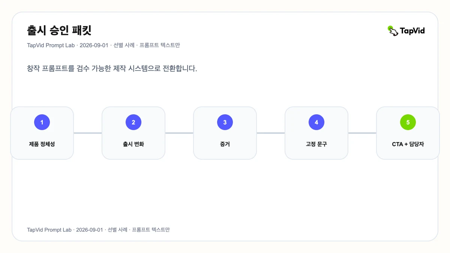The image size is (450, 253).
Task: Click connector line between steps 1 and 2
Action: click(88, 133)
